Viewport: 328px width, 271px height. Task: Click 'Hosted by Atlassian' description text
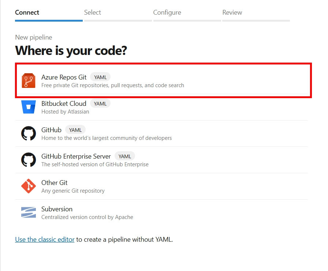click(x=65, y=112)
